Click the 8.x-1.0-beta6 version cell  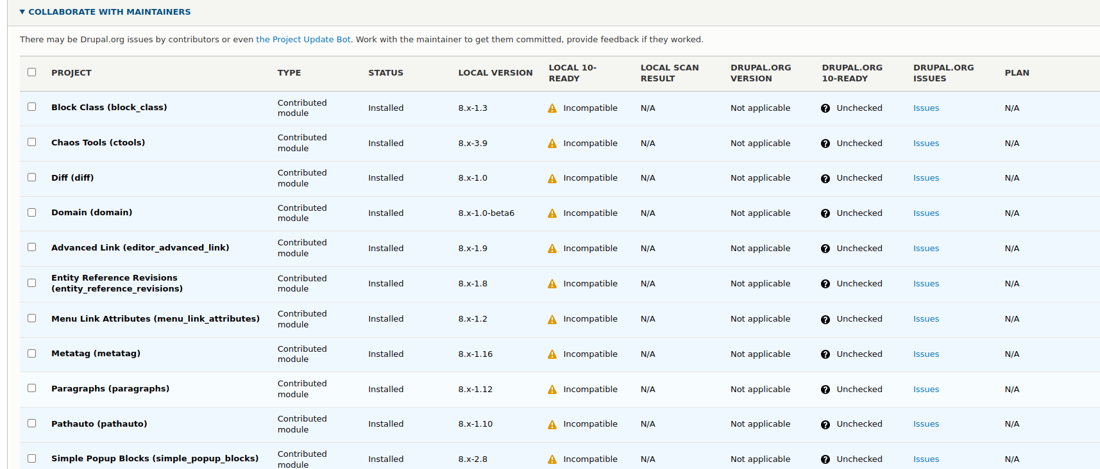(486, 213)
